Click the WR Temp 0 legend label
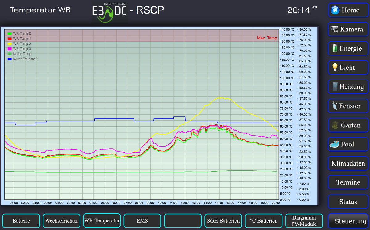Viewport: 370px width, 230px height. (x=22, y=34)
